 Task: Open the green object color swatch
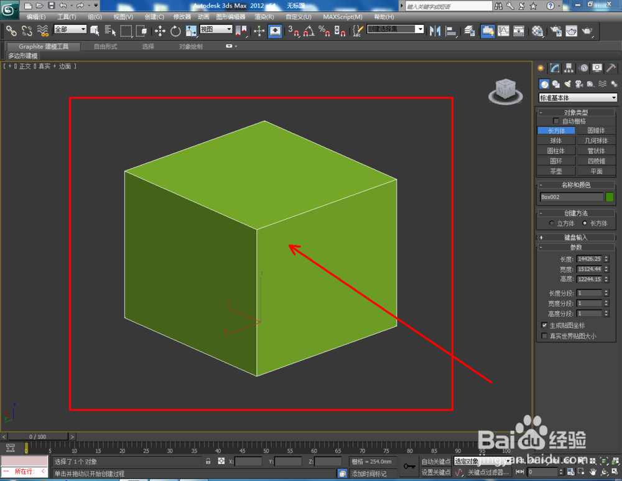pyautogui.click(x=610, y=197)
